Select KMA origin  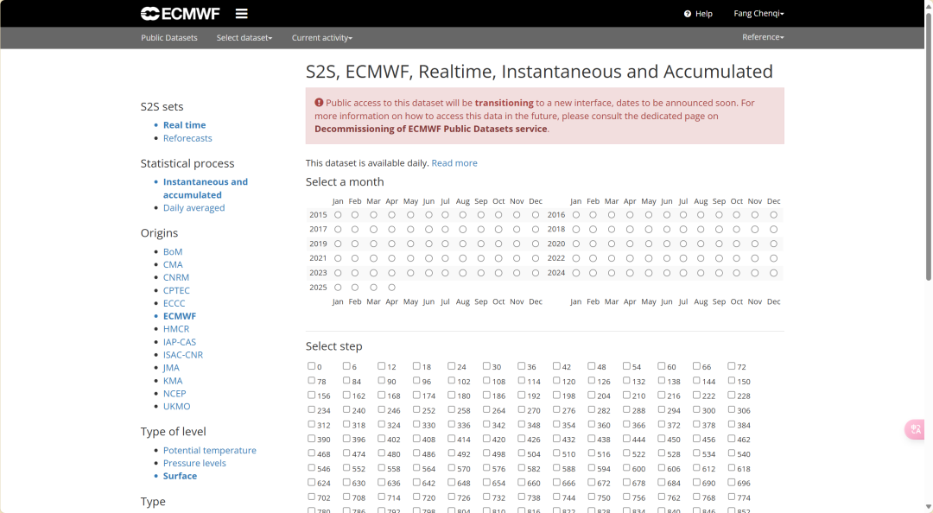(x=173, y=381)
